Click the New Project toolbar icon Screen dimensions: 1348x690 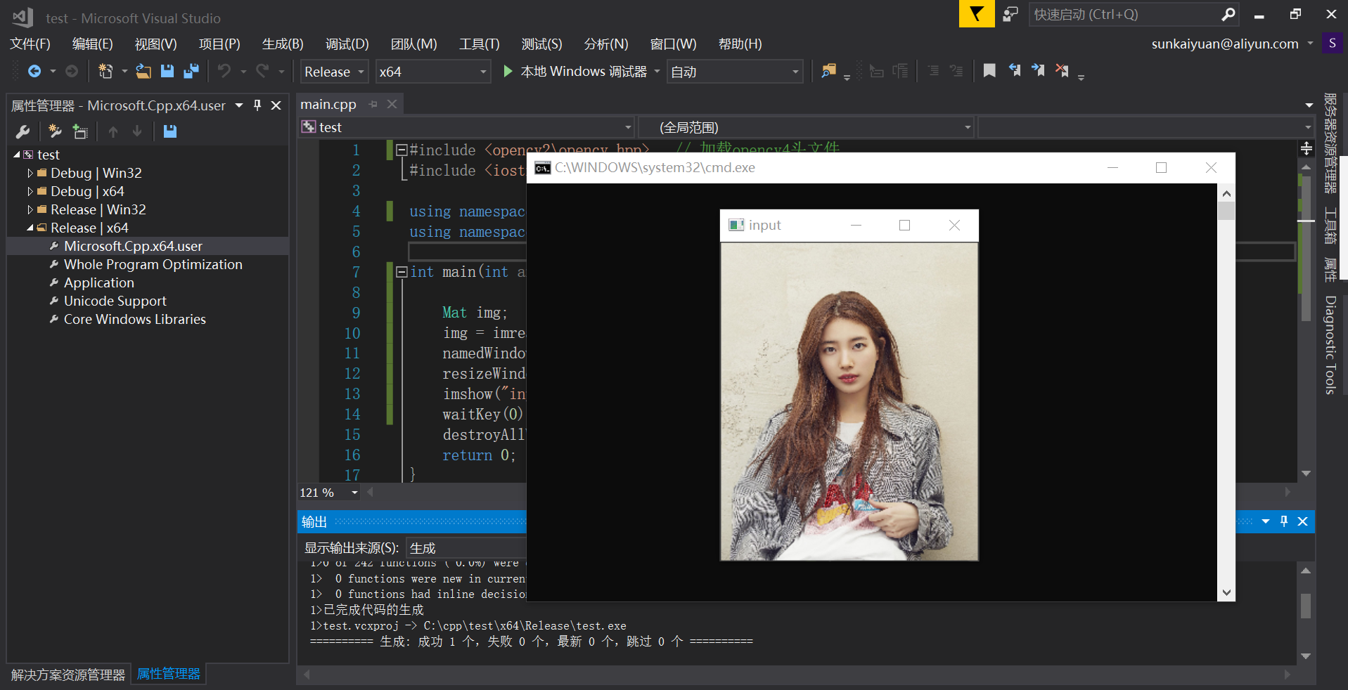point(105,71)
